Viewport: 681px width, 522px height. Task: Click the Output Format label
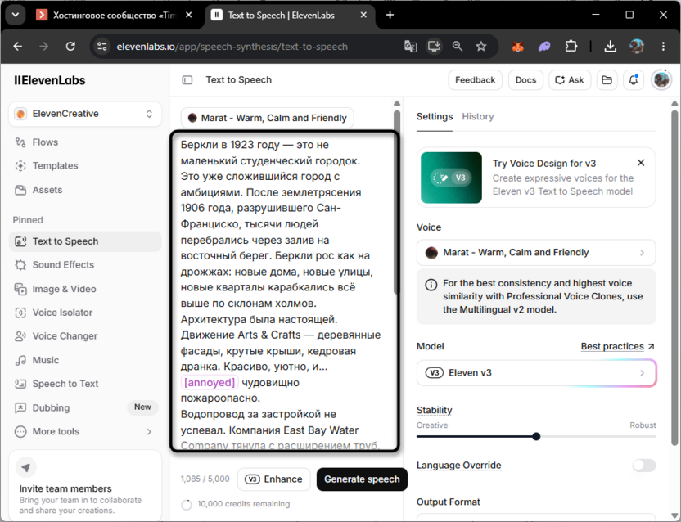[x=449, y=502]
